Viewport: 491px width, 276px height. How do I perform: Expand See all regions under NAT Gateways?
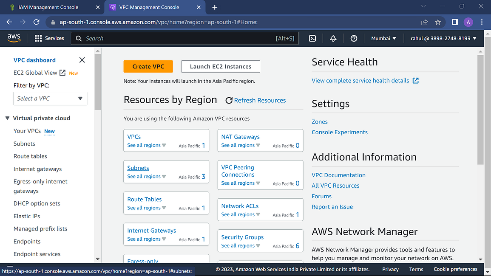pos(241,145)
